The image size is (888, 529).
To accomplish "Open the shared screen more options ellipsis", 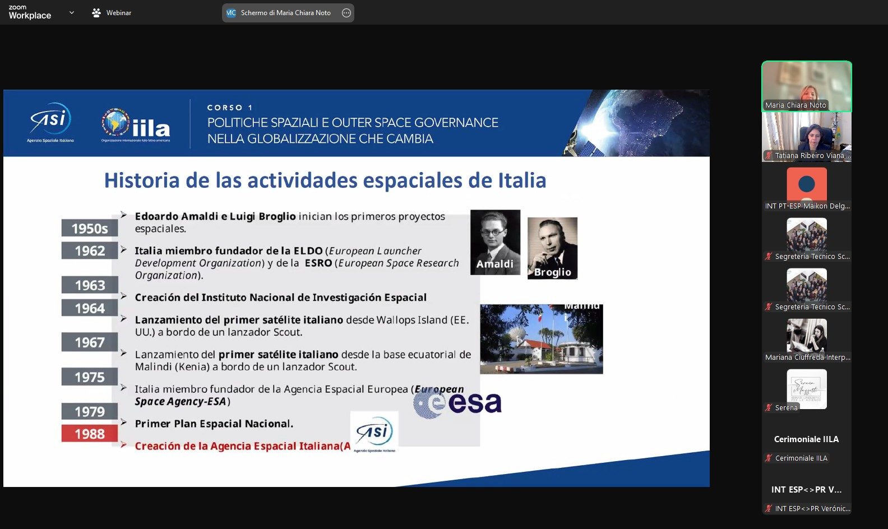I will (346, 13).
